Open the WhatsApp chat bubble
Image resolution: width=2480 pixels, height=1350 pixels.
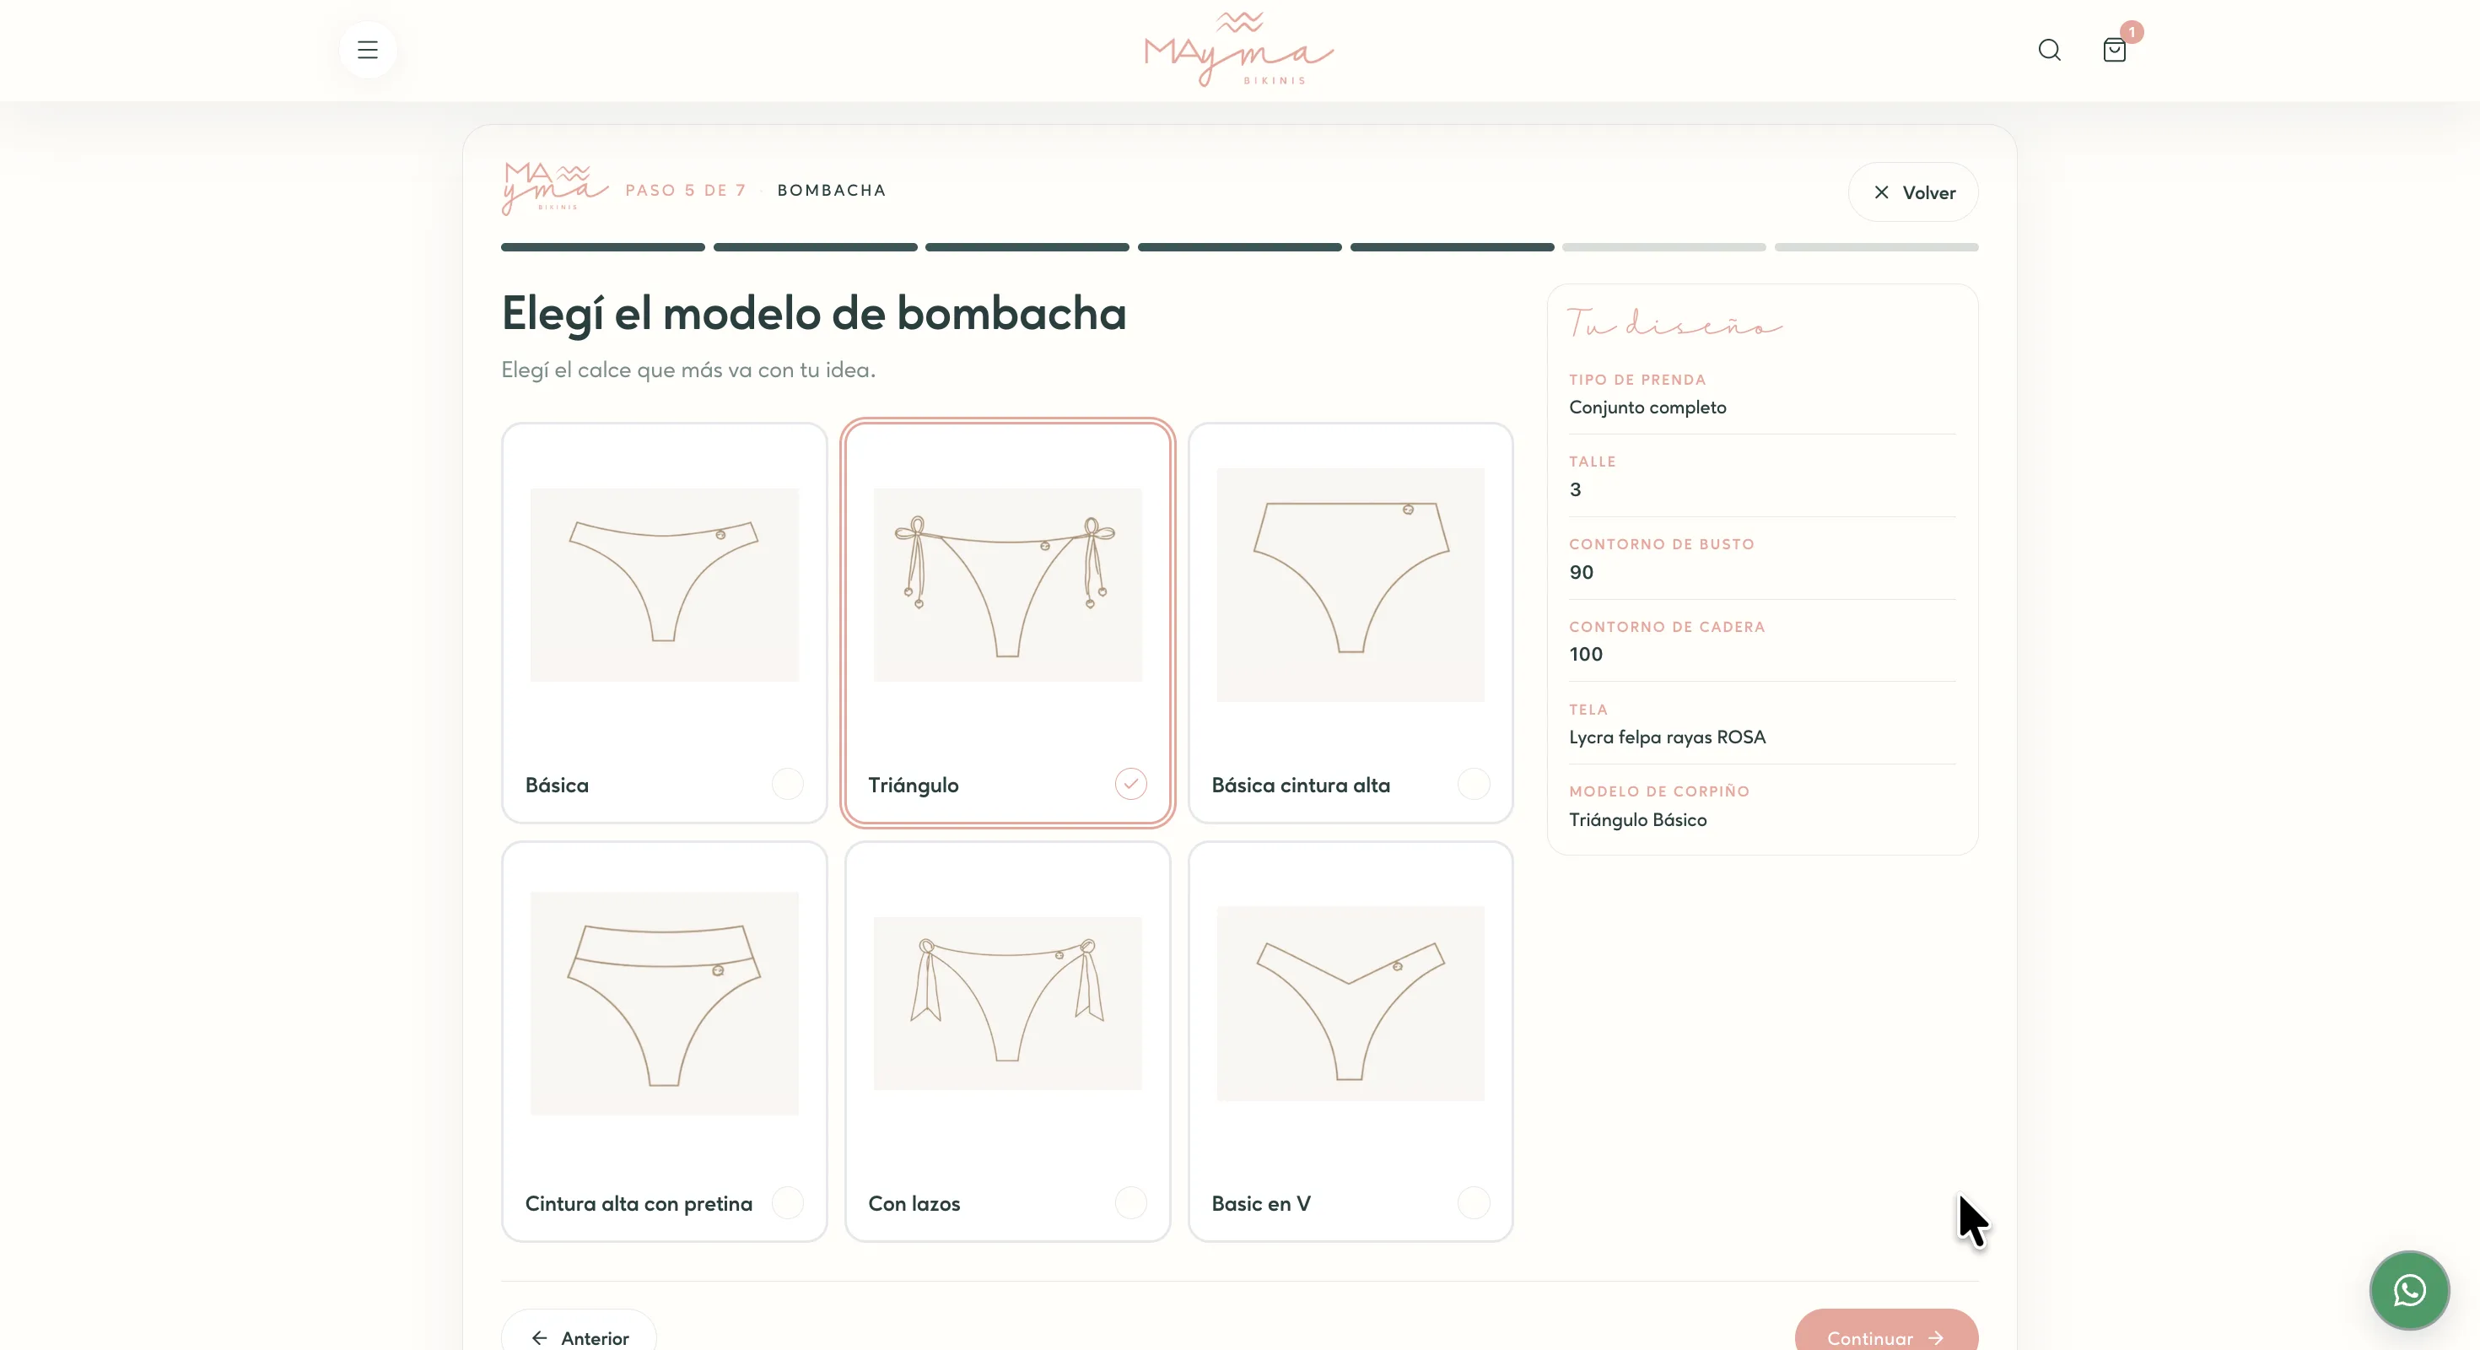tap(2409, 1290)
